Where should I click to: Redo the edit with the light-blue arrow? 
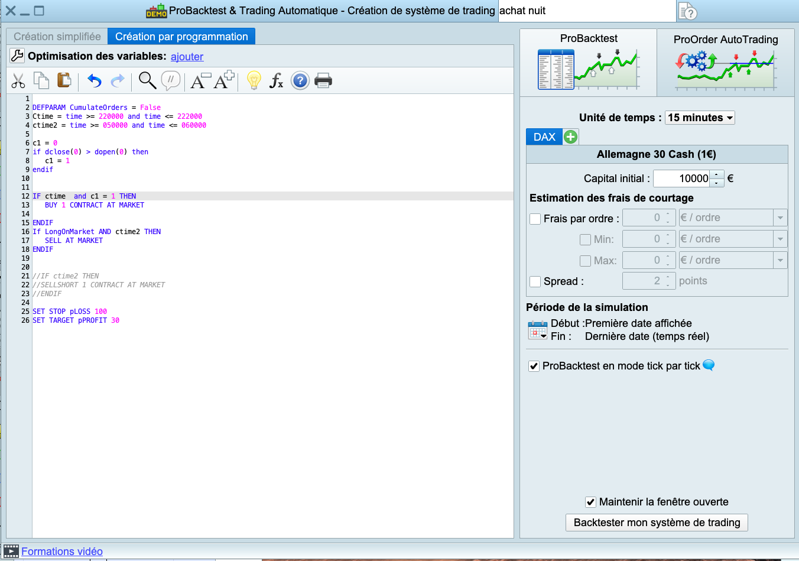pos(118,80)
